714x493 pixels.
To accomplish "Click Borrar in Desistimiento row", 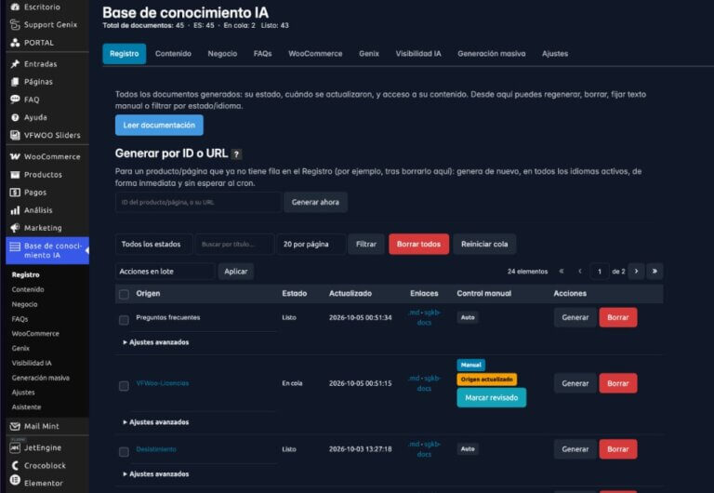I will point(618,449).
